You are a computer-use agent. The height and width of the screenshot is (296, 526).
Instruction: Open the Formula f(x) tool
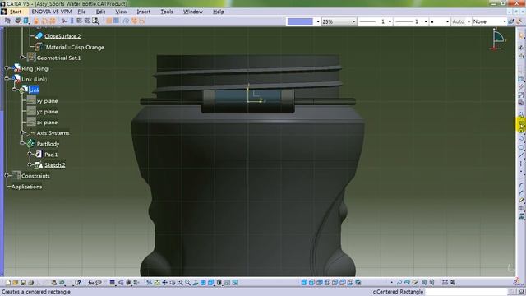91,283
